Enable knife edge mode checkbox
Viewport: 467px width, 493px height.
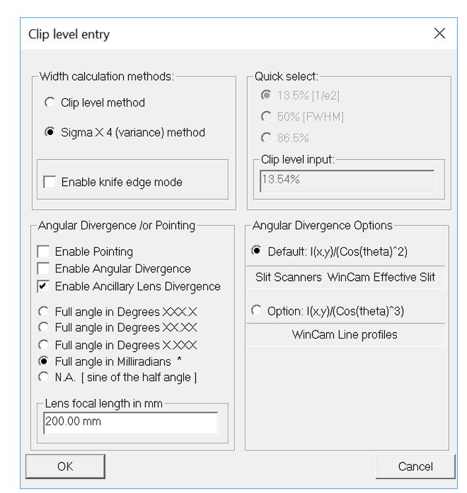(50, 182)
